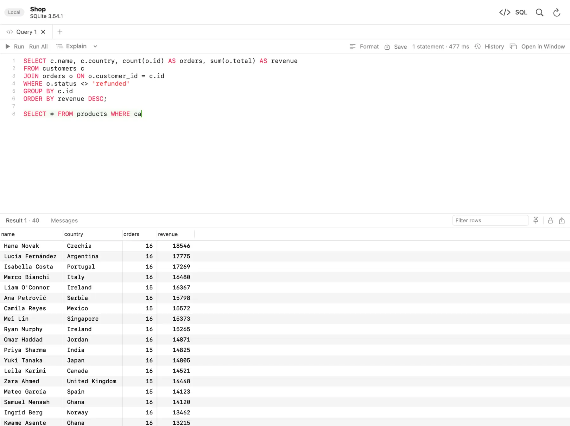Image resolution: width=570 pixels, height=426 pixels.
Task: Click the search magnifier icon
Action: click(x=540, y=12)
